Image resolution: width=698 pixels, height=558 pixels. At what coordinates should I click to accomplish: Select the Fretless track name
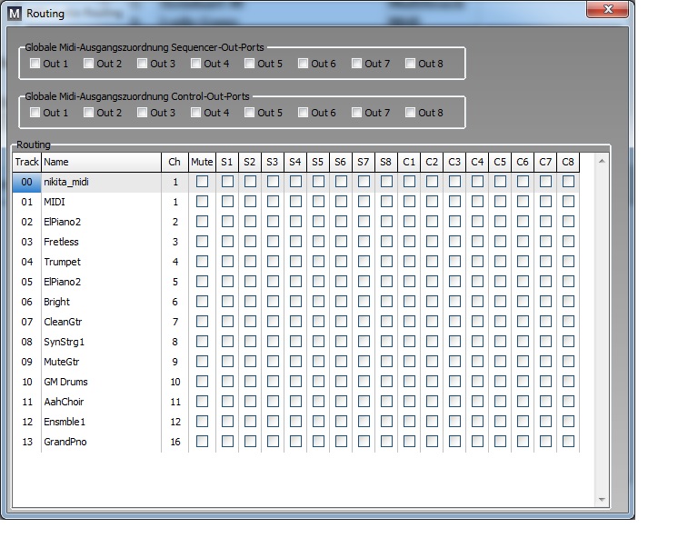[61, 242]
